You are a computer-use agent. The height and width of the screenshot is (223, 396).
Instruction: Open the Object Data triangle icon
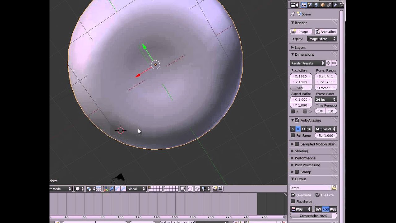click(342, 5)
